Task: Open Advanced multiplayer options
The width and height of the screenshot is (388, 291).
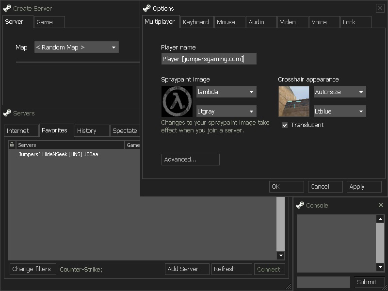Action: point(190,160)
